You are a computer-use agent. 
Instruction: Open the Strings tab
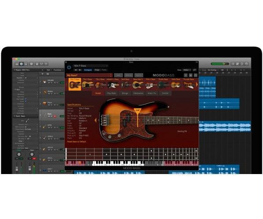[125, 93]
